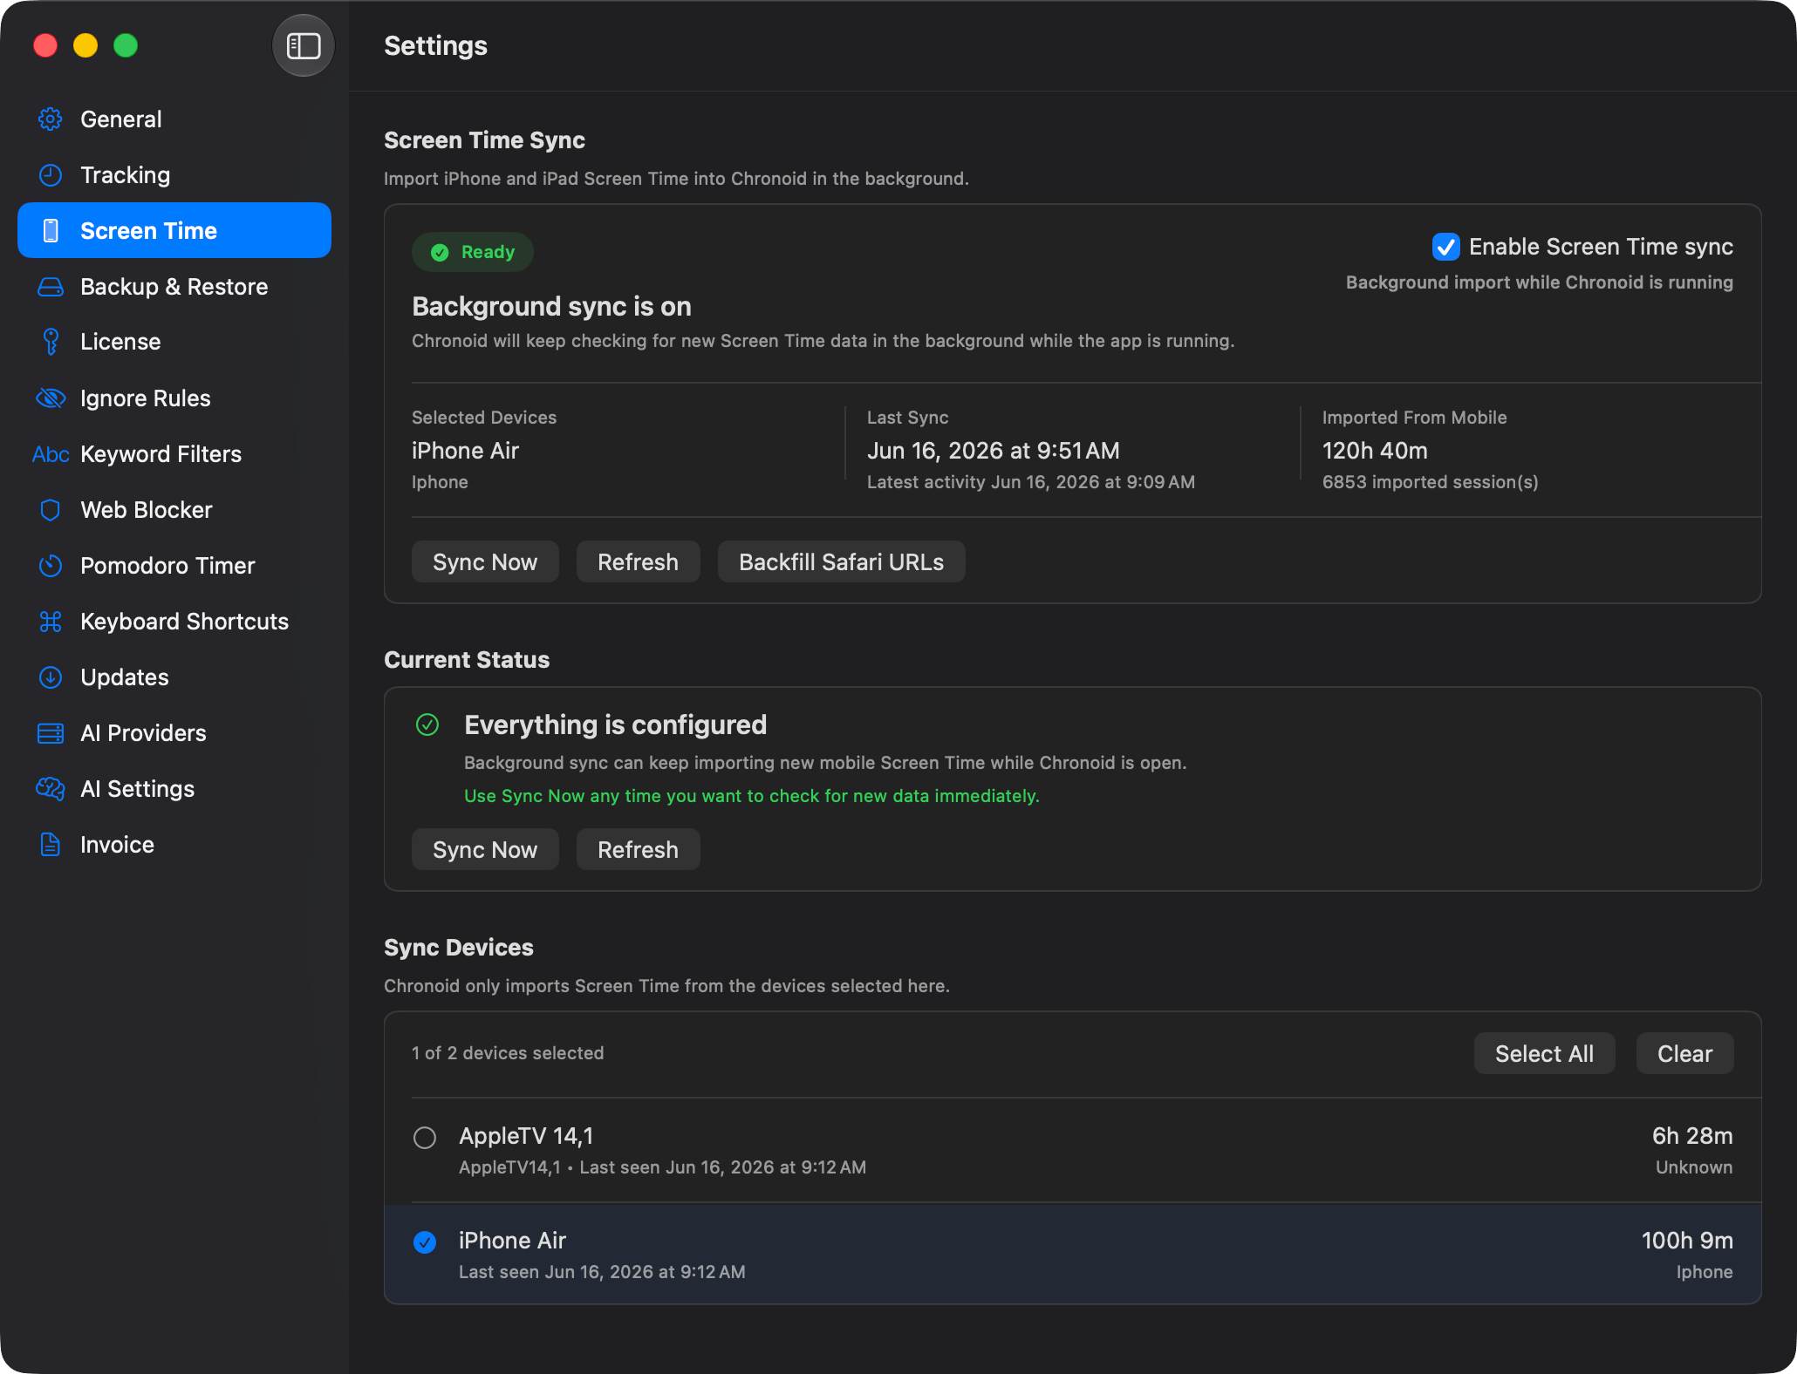Click the iPhone Air device row

point(1072,1255)
